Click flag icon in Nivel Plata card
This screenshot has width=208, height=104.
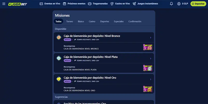tap(75, 61)
